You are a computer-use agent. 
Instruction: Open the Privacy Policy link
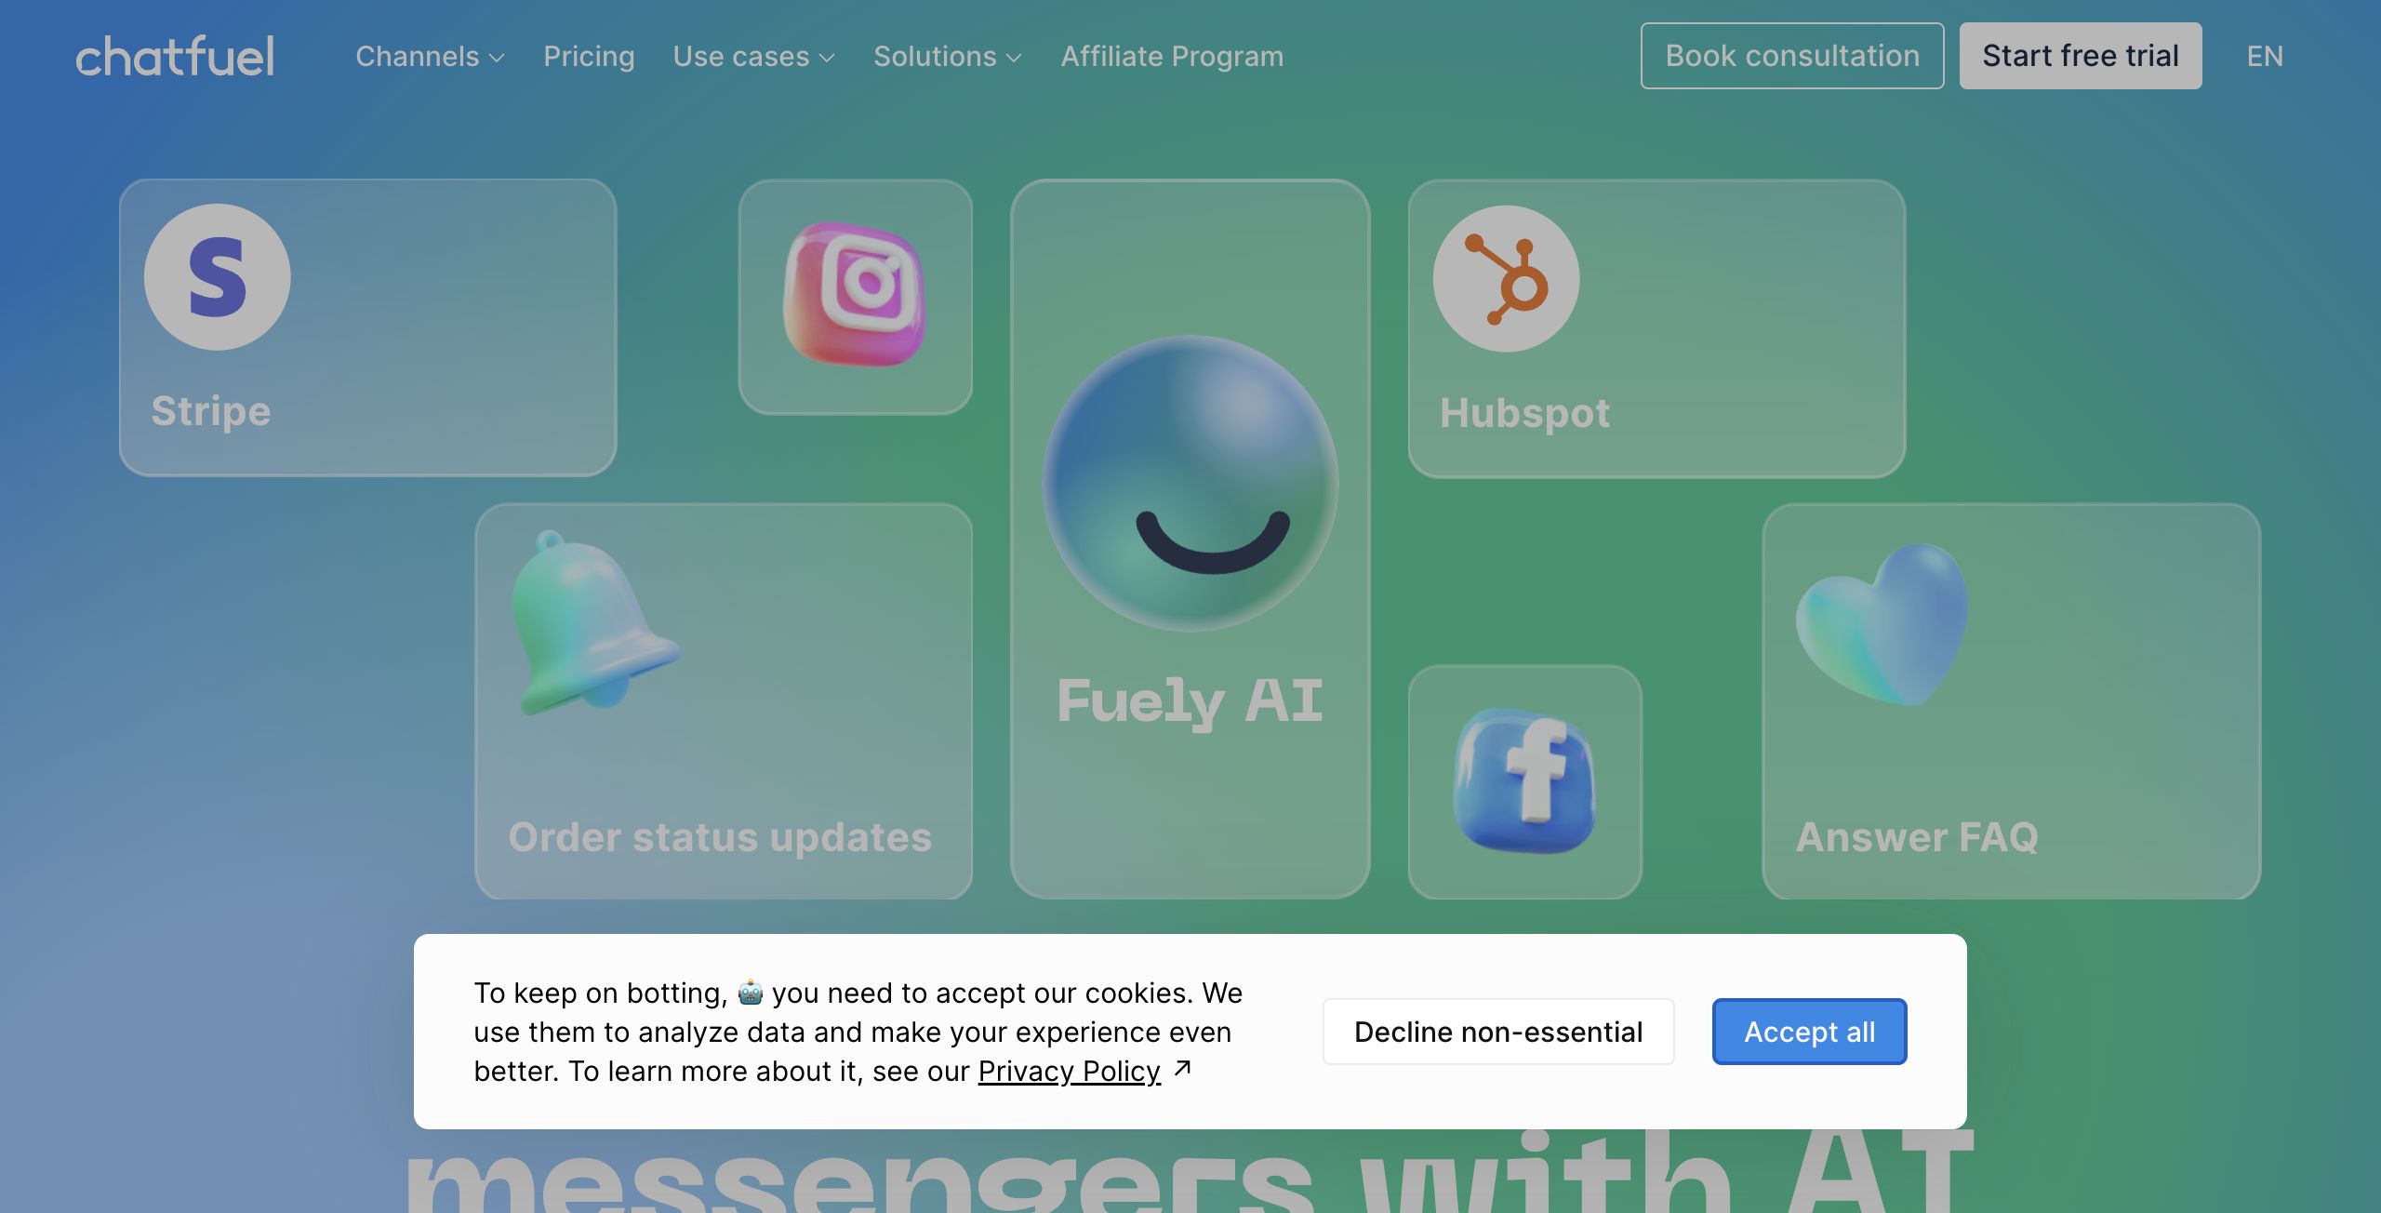(x=1070, y=1072)
